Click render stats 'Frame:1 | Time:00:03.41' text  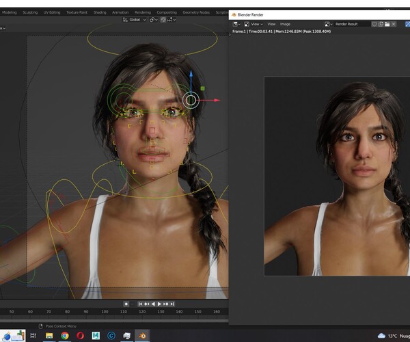pos(252,31)
